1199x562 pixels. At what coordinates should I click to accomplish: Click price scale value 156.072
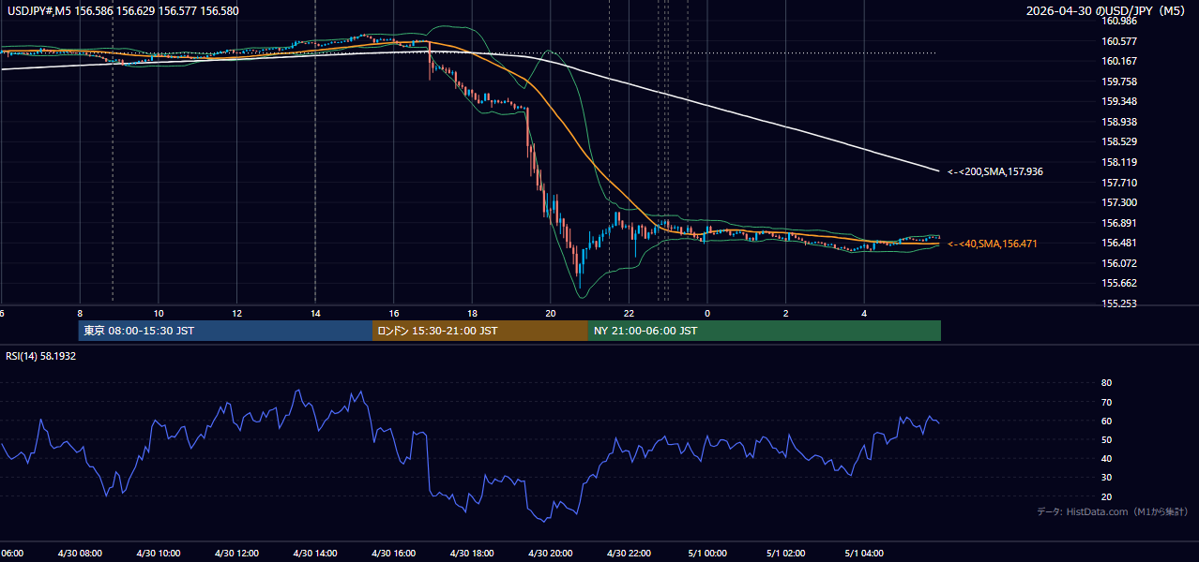coord(1119,263)
